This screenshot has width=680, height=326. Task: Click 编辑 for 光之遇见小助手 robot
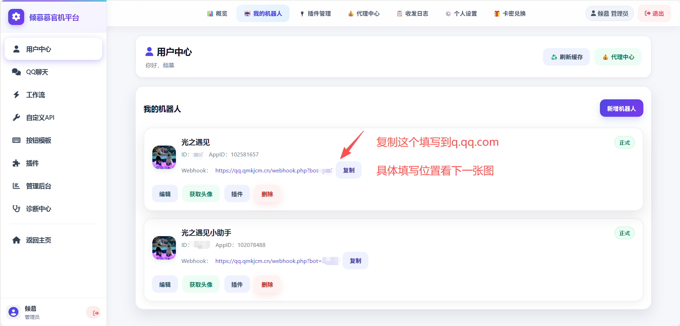point(165,285)
